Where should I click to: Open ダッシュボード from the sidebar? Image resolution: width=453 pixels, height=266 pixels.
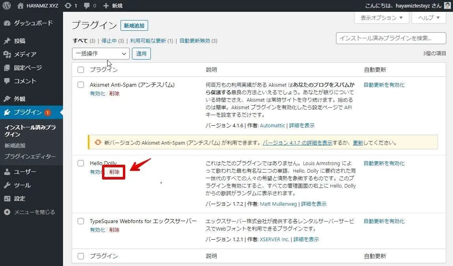pos(33,23)
